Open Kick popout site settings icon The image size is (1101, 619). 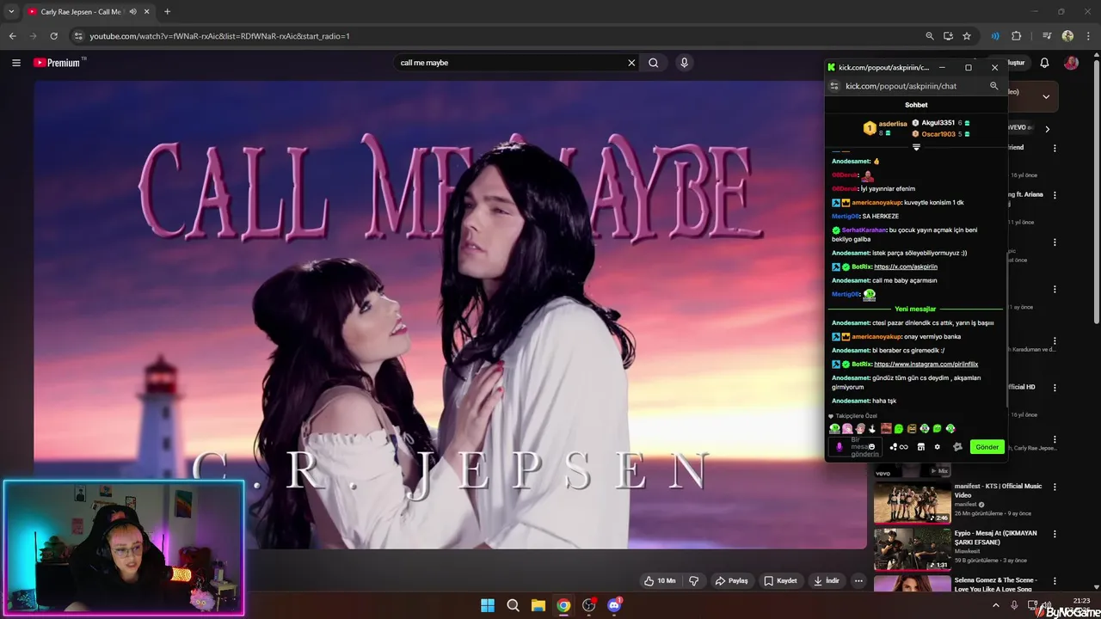[x=833, y=86]
